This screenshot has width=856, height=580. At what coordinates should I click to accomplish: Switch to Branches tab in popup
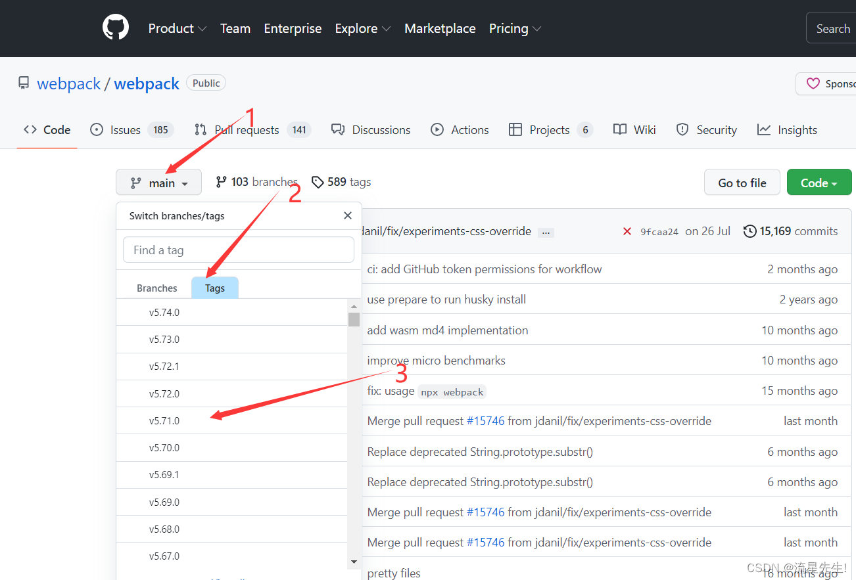tap(156, 288)
